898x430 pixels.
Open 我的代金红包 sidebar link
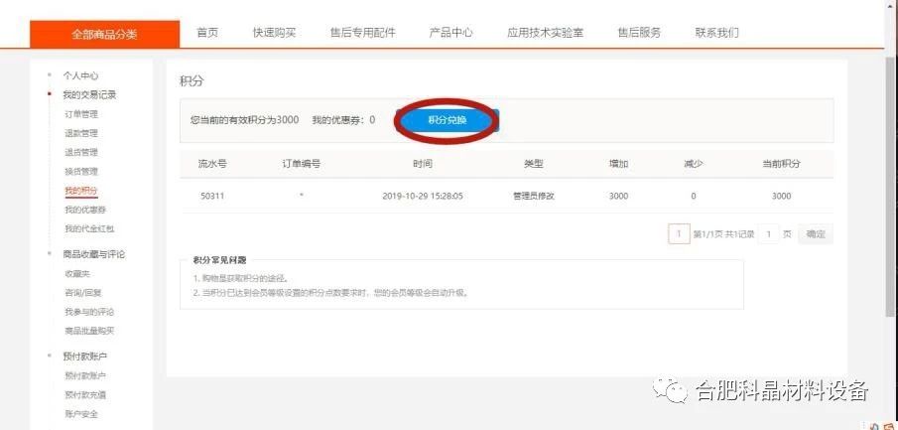coord(89,228)
